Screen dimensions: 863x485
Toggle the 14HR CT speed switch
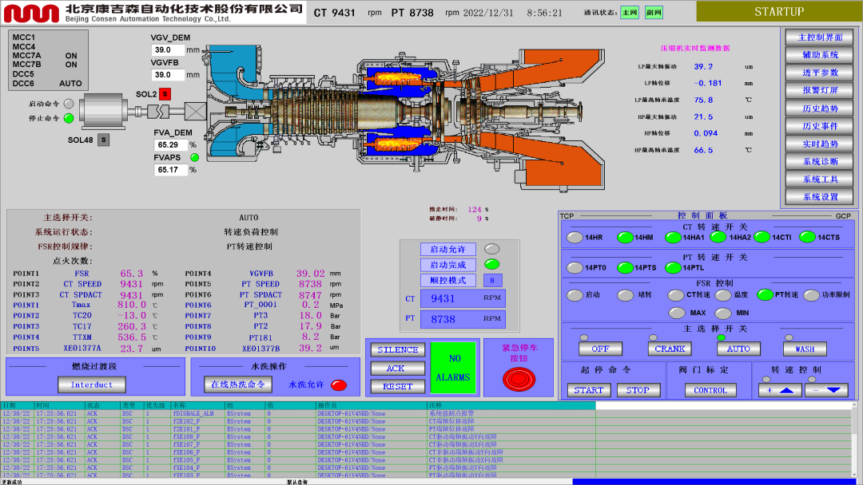575,237
